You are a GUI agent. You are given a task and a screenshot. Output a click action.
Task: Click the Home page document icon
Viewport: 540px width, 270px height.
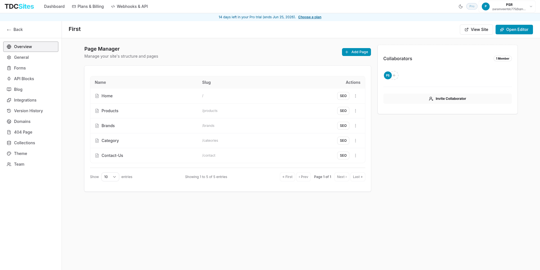[97, 96]
